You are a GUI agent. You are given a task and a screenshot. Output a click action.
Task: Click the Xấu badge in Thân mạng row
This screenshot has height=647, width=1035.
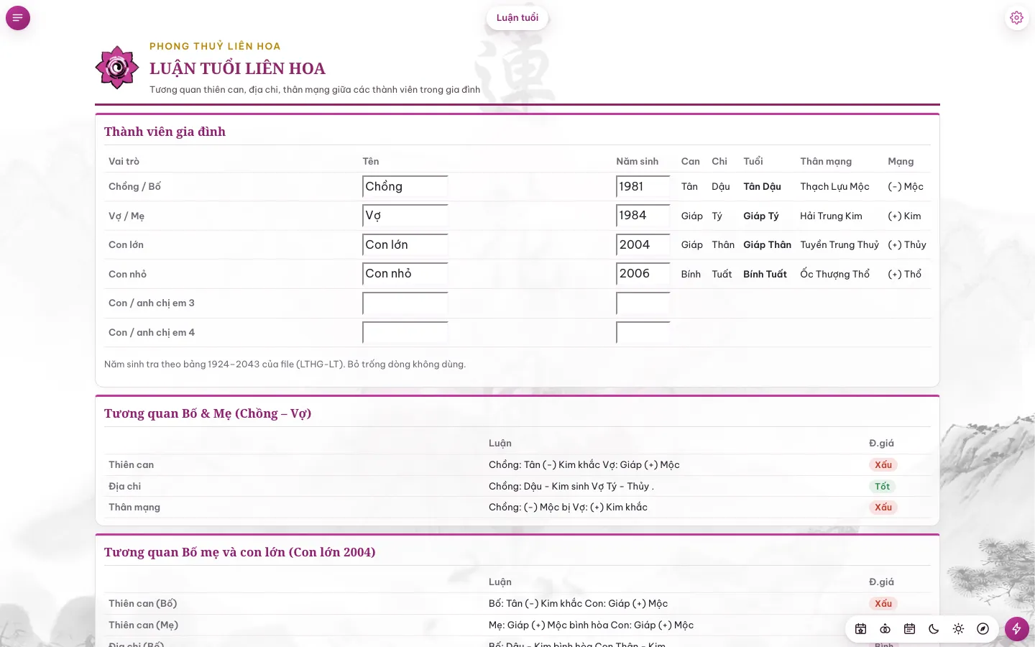pos(883,508)
